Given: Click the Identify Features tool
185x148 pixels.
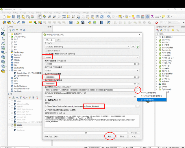Looking at the screenshot, I should pos(109,17).
